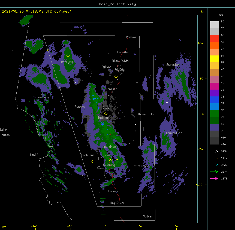Click the Banff label
This screenshot has width=235, height=230.
[x=34, y=155]
